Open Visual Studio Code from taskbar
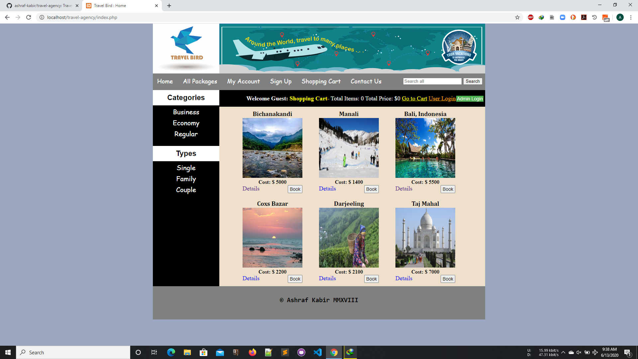Screen dimensions: 638x359 pyautogui.click(x=317, y=352)
